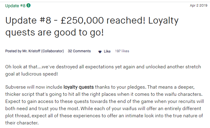This screenshot has width=210, height=128.
Task: Click the heart icon next to Like
Action: [100, 52]
